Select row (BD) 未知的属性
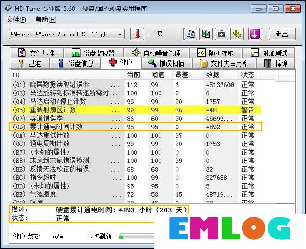This screenshot has height=249, width=306. tap(135, 186)
